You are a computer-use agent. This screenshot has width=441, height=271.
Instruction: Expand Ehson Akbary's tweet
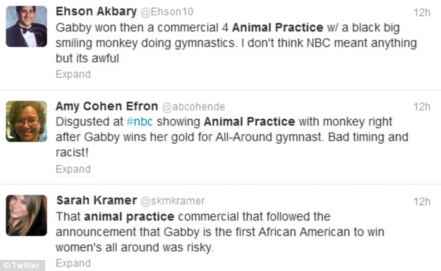point(73,74)
